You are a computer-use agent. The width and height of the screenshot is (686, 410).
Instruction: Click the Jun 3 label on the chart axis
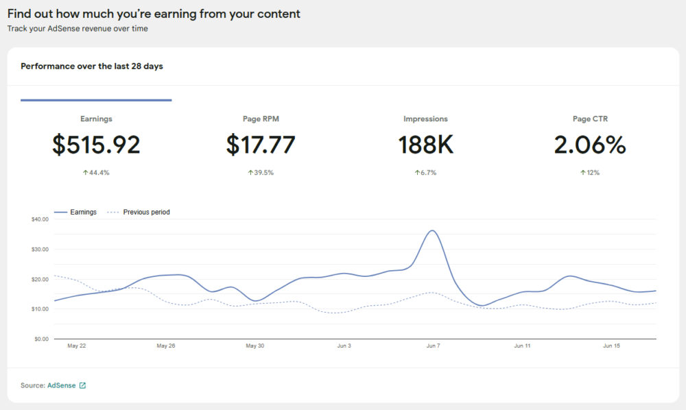(x=344, y=346)
